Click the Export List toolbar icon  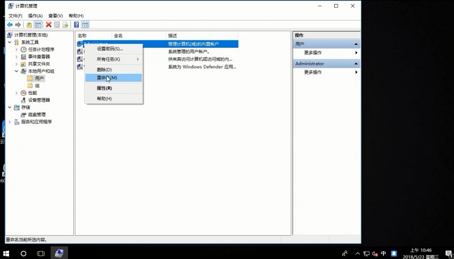[65, 25]
